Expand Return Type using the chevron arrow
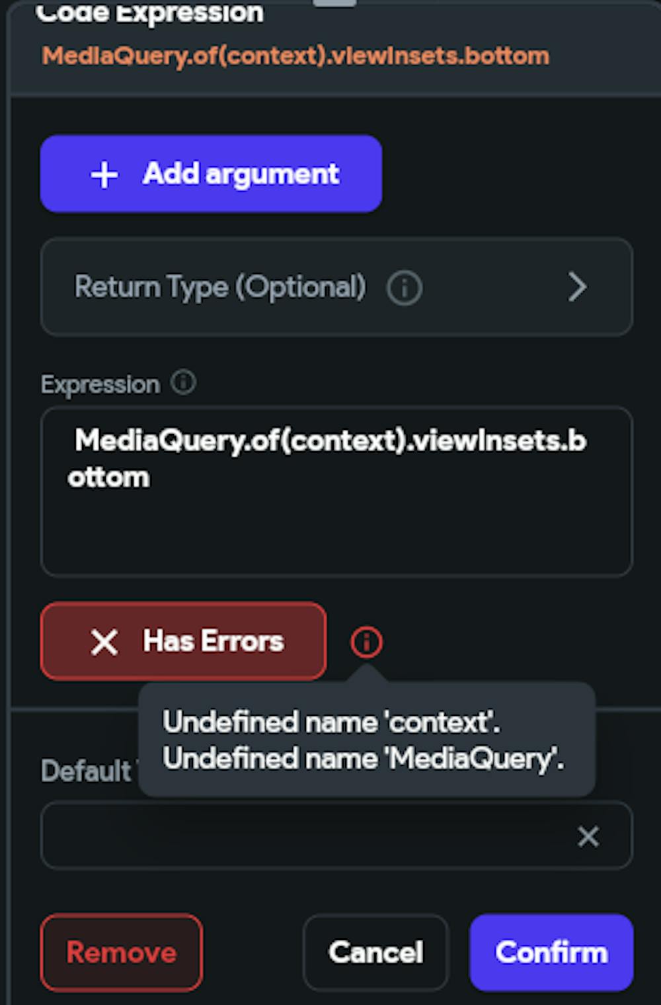This screenshot has height=1005, width=661. tap(577, 287)
